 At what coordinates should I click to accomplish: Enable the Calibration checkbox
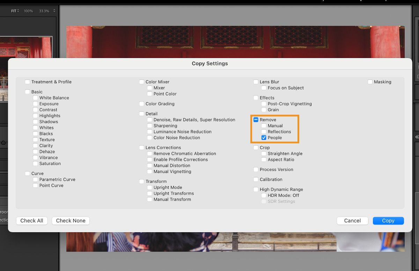pyautogui.click(x=256, y=179)
